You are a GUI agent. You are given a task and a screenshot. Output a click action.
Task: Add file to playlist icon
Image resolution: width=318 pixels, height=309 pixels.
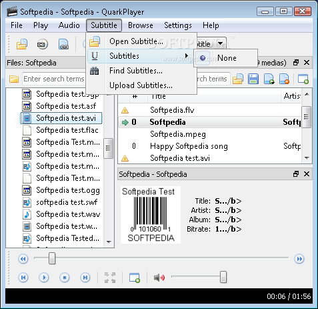[x=269, y=79]
